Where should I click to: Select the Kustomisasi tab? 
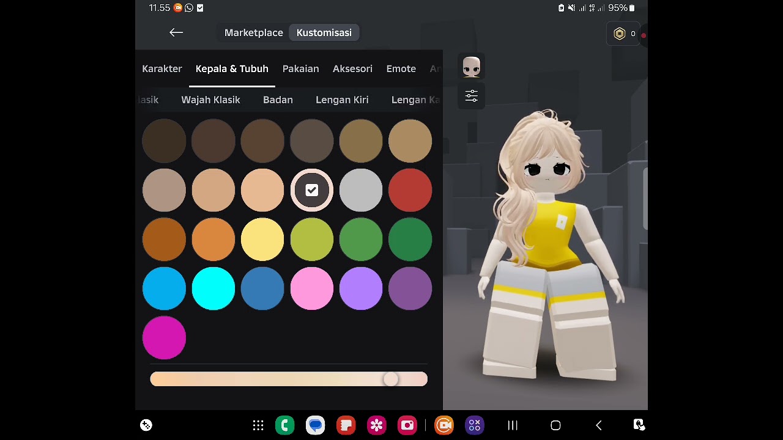pos(324,33)
